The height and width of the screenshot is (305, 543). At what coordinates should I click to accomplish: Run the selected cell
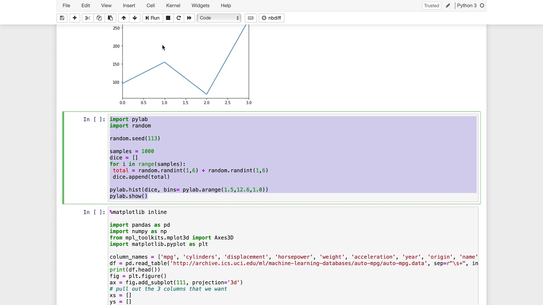pyautogui.click(x=152, y=18)
